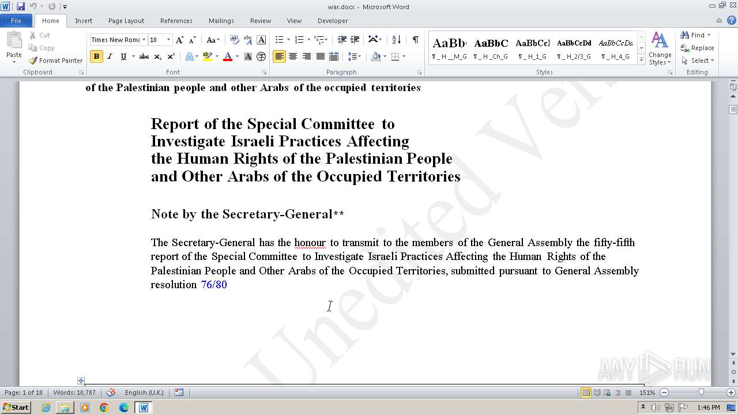Toggle Justify alignment
Screen dimensions: 738x415
click(x=320, y=56)
